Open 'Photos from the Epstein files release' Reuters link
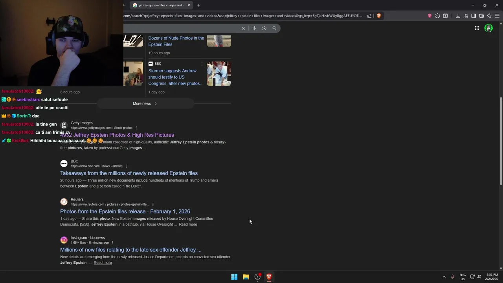Screen dimensions: 503x283 125,211
